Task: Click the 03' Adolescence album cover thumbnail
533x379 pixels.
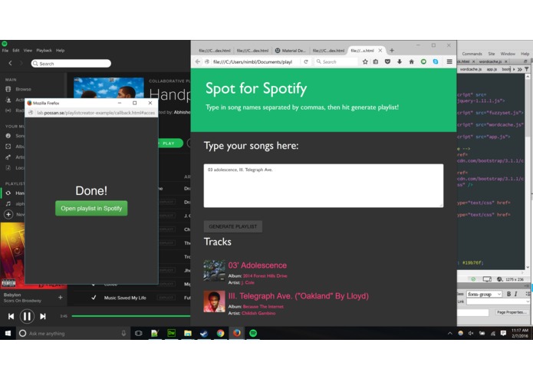Action: click(214, 271)
